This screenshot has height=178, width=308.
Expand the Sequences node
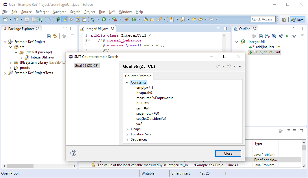pyautogui.click(x=127, y=140)
